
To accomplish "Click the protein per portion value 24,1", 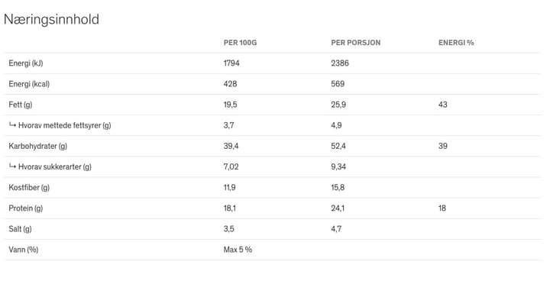I will (338, 208).
